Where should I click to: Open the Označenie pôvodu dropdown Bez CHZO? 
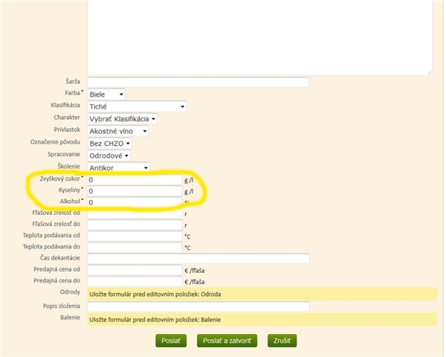tap(109, 144)
